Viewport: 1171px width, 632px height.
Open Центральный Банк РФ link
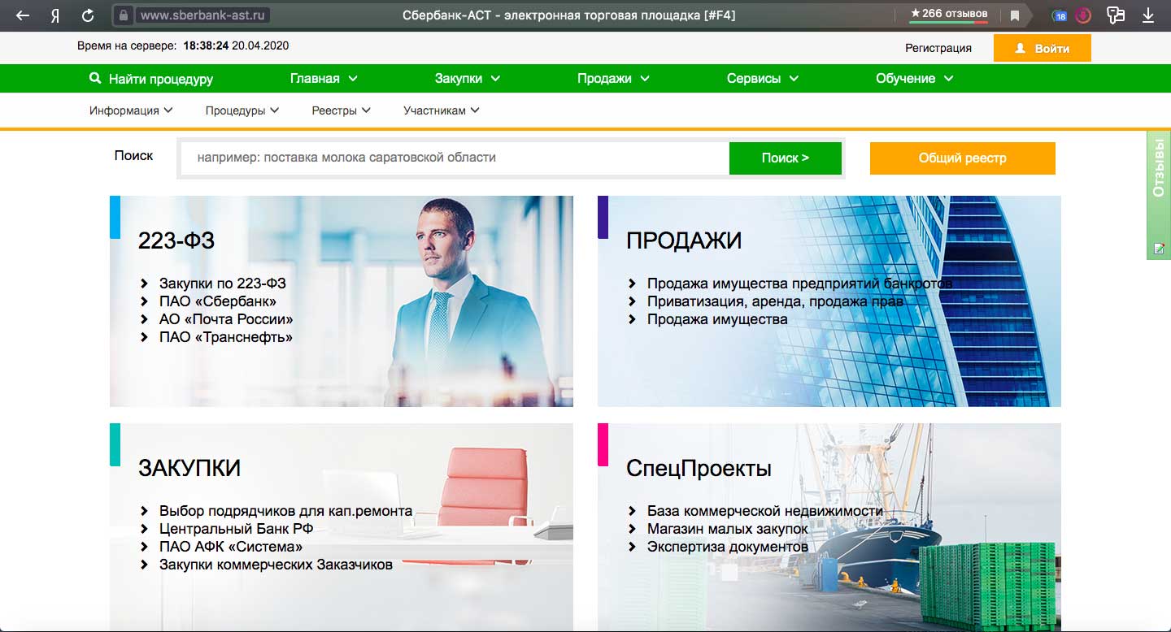[236, 529]
